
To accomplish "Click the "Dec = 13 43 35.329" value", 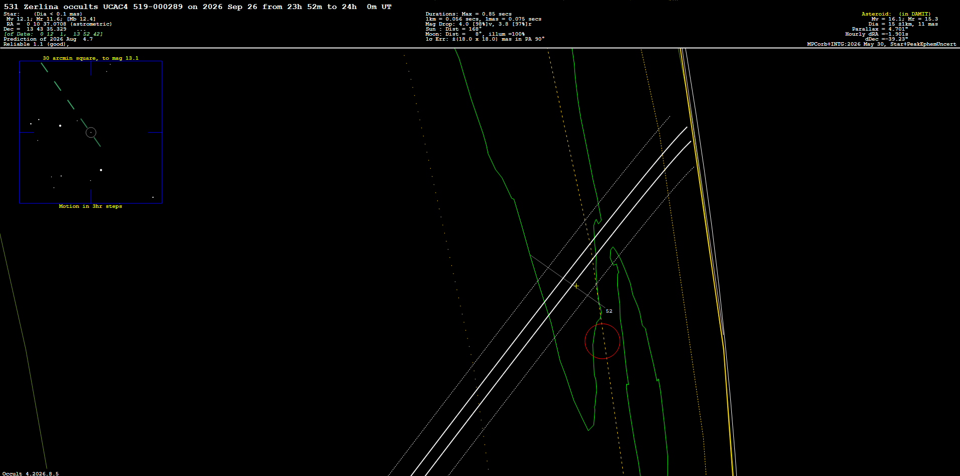I will [35, 29].
